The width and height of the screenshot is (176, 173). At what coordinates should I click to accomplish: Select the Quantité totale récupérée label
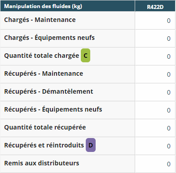click(x=45, y=127)
